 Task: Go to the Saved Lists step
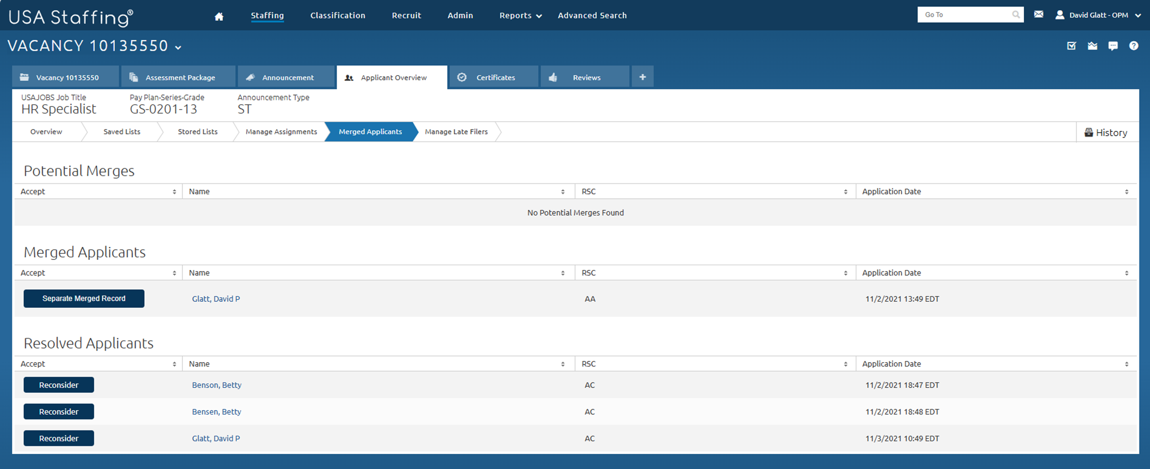click(122, 132)
